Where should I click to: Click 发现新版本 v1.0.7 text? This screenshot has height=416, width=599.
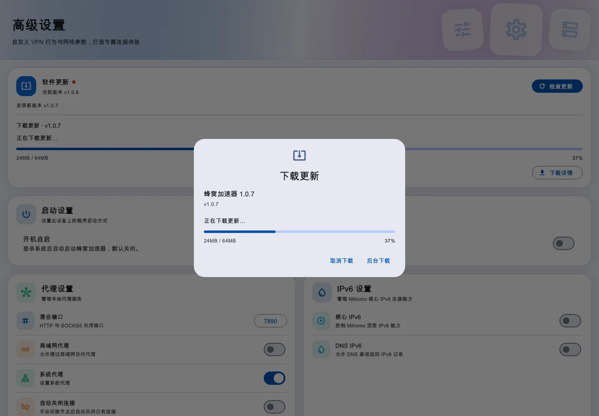(37, 106)
